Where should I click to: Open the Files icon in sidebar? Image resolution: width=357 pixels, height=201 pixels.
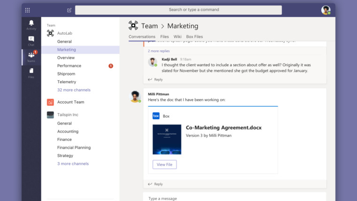[x=31, y=71]
